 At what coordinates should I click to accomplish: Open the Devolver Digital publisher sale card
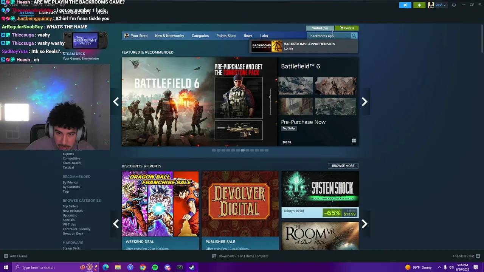coord(240,210)
